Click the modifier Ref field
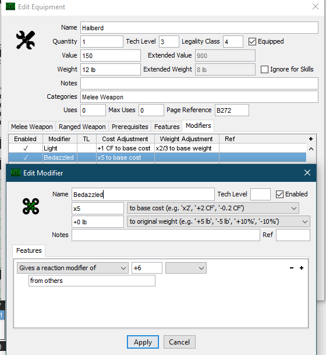 293,235
